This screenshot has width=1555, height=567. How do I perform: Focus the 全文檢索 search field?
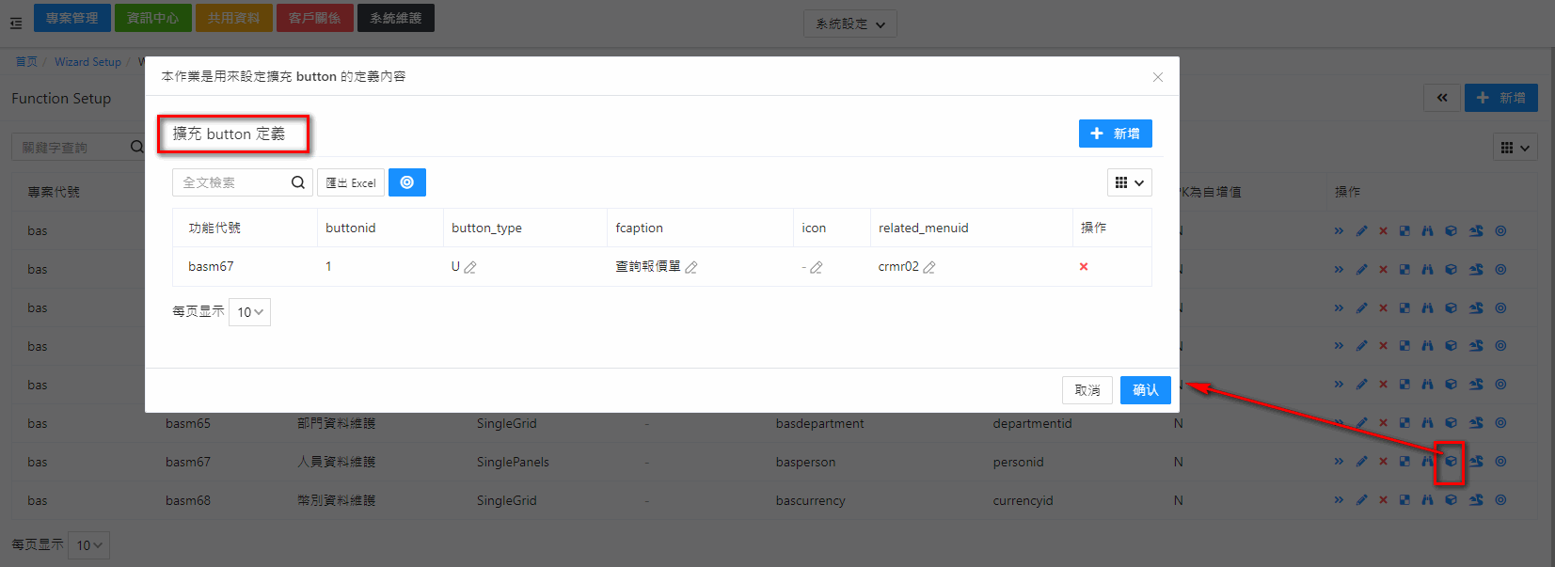tap(230, 182)
